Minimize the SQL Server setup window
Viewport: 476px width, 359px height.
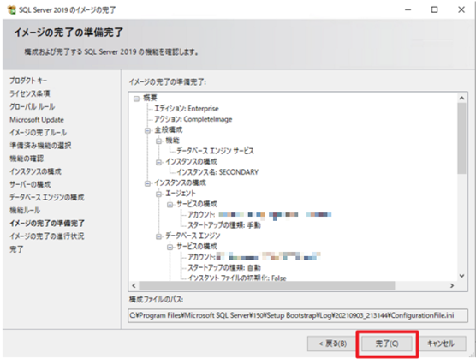[x=408, y=9]
